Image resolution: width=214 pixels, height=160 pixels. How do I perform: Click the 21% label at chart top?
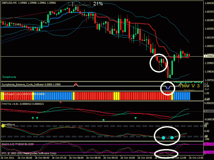coord(98,4)
